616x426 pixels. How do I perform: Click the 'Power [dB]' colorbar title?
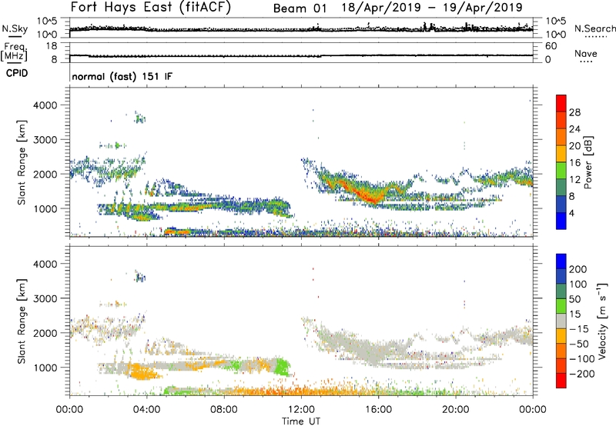[588, 162]
